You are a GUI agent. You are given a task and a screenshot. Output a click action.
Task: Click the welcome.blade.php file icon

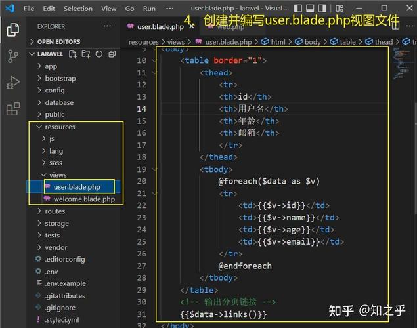click(x=47, y=199)
